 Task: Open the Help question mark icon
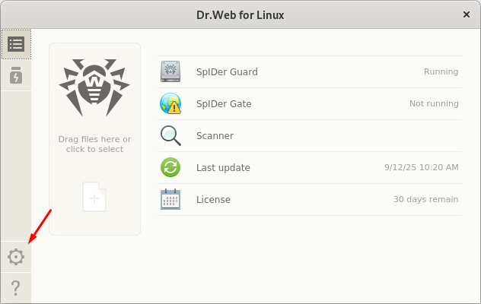click(x=16, y=288)
